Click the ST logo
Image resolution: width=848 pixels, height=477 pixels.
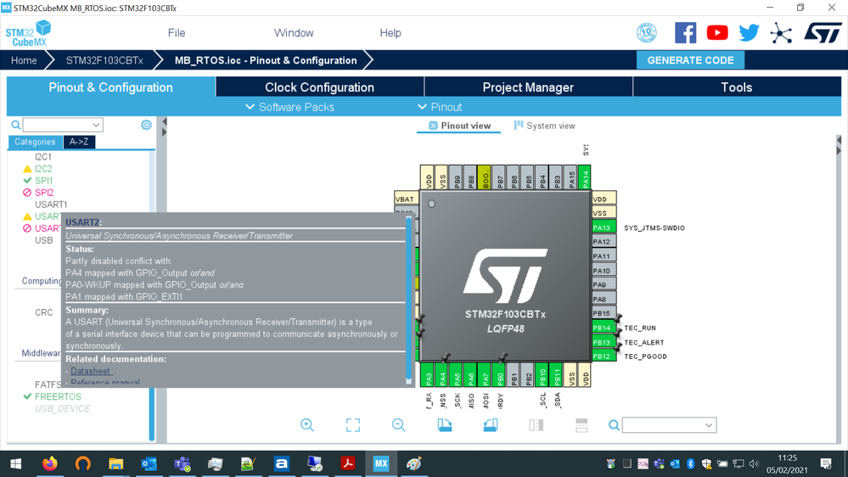(x=823, y=33)
